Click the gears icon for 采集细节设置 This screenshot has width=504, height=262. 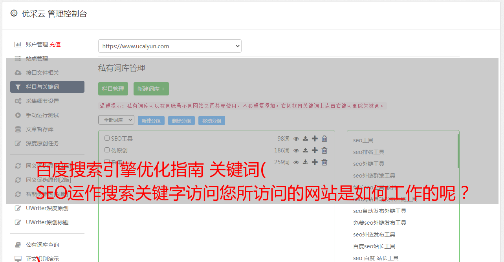point(18,101)
